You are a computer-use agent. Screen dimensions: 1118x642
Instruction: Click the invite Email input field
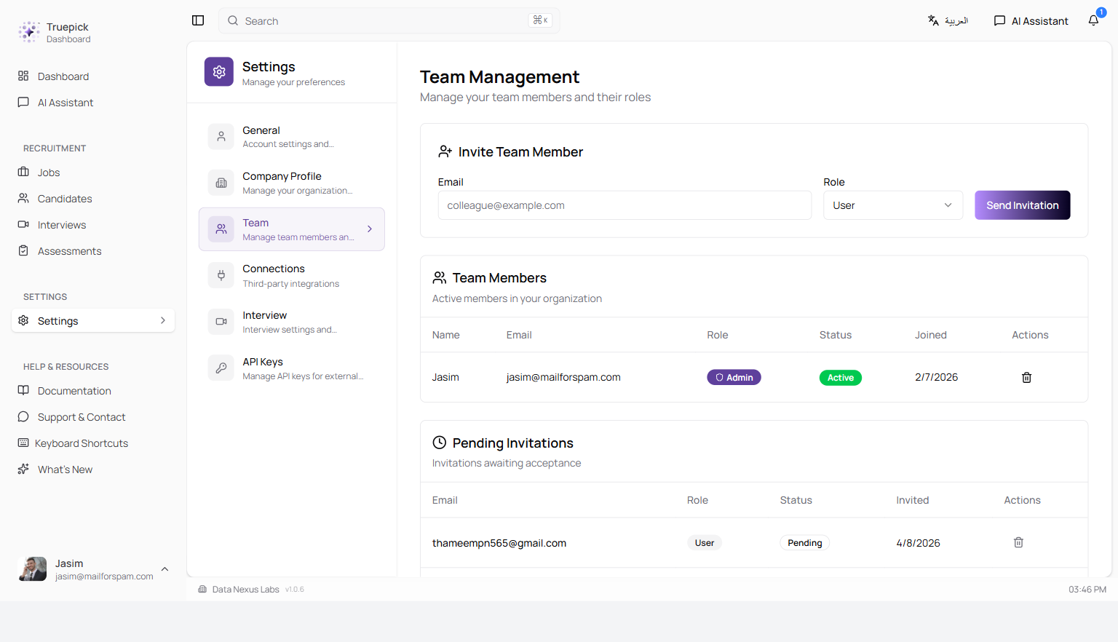(x=624, y=205)
